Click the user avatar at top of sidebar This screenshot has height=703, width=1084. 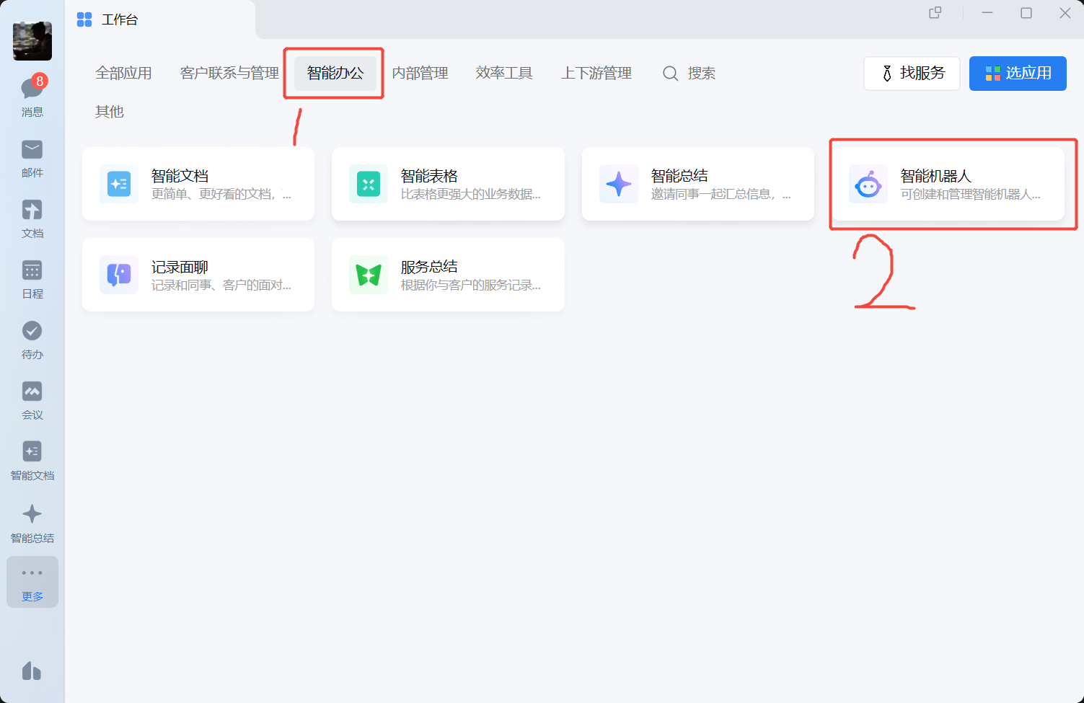tap(32, 41)
